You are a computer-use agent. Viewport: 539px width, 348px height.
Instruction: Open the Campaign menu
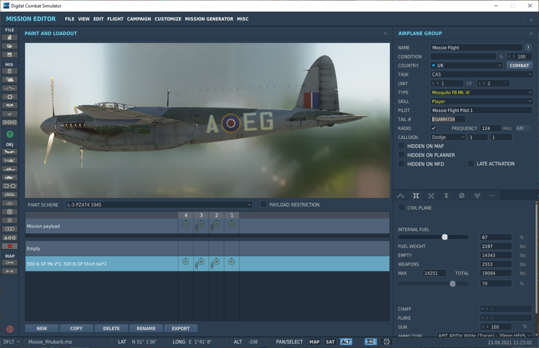[x=139, y=19]
